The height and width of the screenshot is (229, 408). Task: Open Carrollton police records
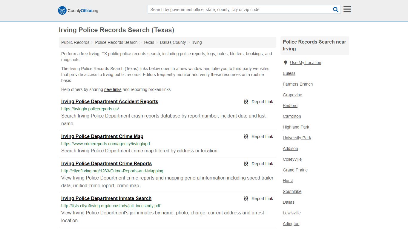point(292,116)
